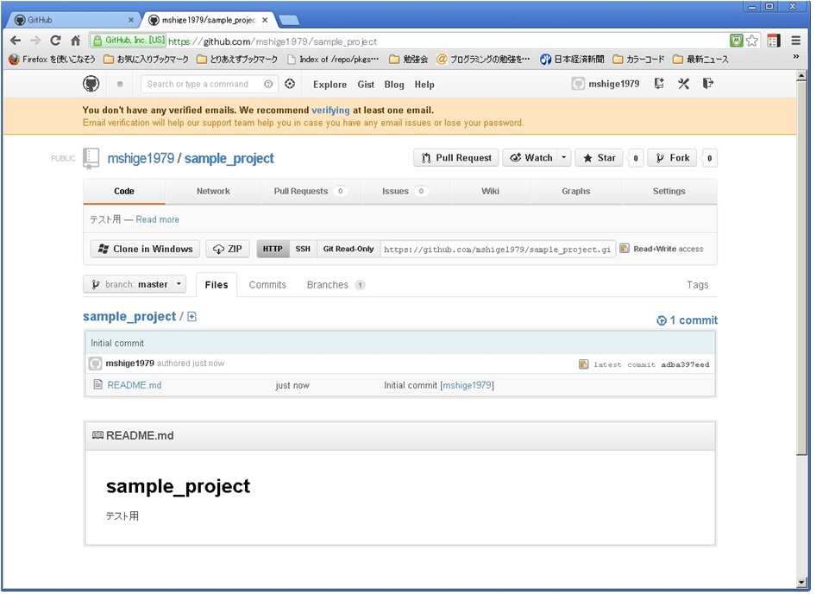Click the Fork button
This screenshot has width=816, height=595.
673,158
